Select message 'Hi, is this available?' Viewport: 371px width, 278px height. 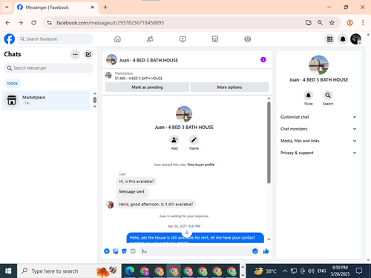click(137, 182)
